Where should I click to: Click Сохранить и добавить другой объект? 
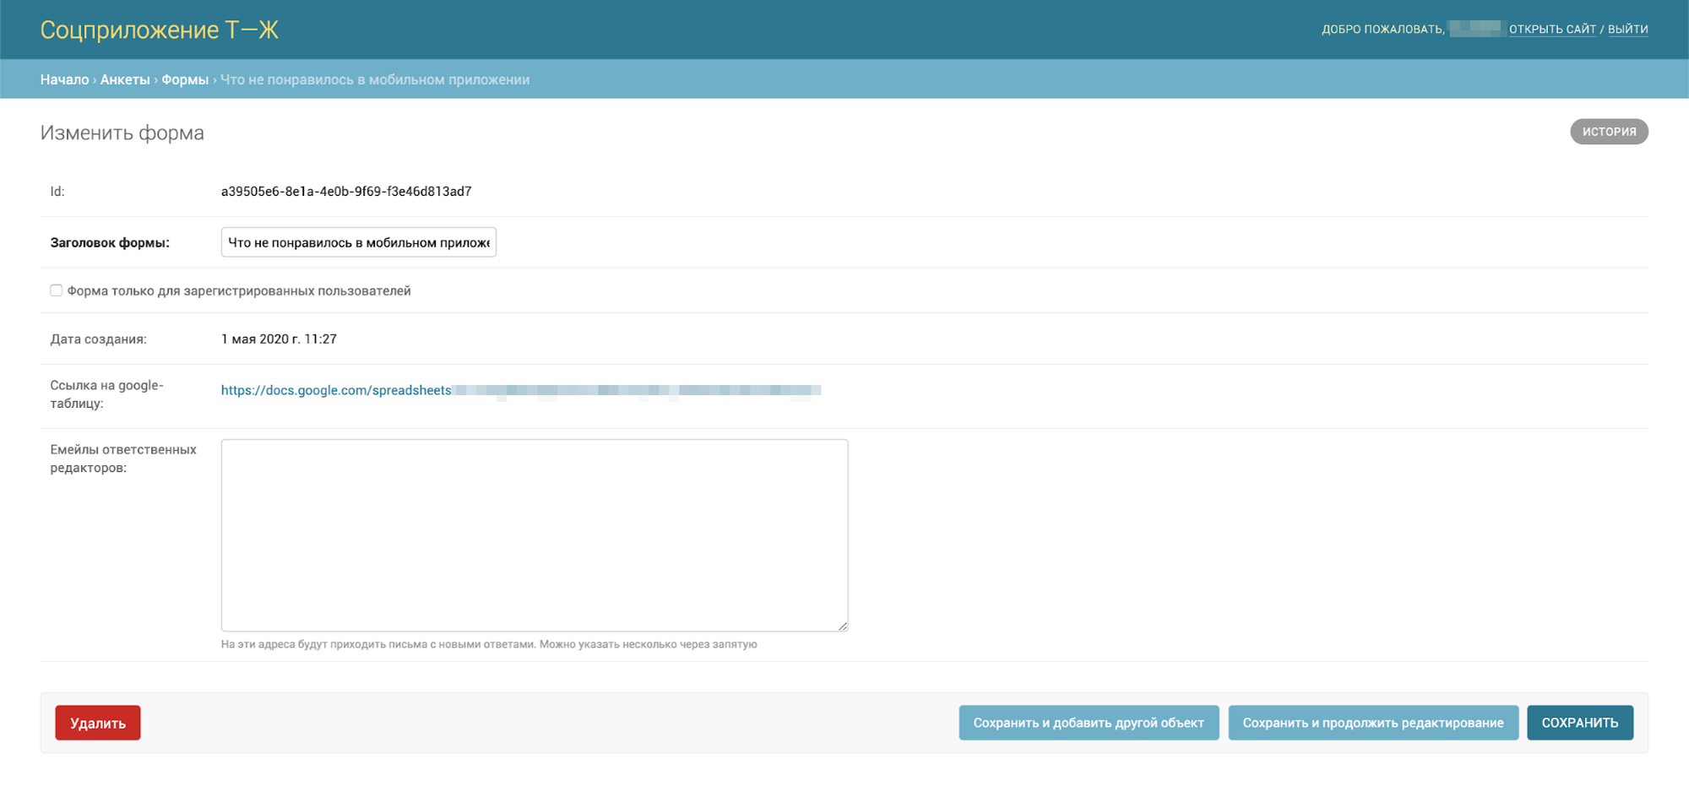(1089, 723)
